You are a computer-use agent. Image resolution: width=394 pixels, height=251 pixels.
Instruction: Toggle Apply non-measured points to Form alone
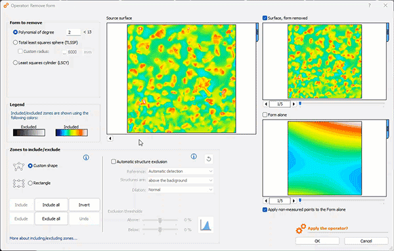265,210
